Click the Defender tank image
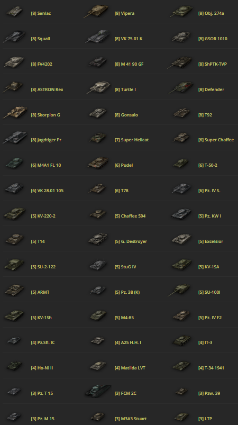The width and height of the screenshot is (238, 425). click(x=181, y=88)
